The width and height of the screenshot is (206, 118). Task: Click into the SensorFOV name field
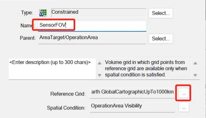click(x=92, y=26)
